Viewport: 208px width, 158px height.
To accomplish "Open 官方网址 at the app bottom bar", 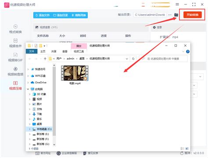I will tap(43, 153).
